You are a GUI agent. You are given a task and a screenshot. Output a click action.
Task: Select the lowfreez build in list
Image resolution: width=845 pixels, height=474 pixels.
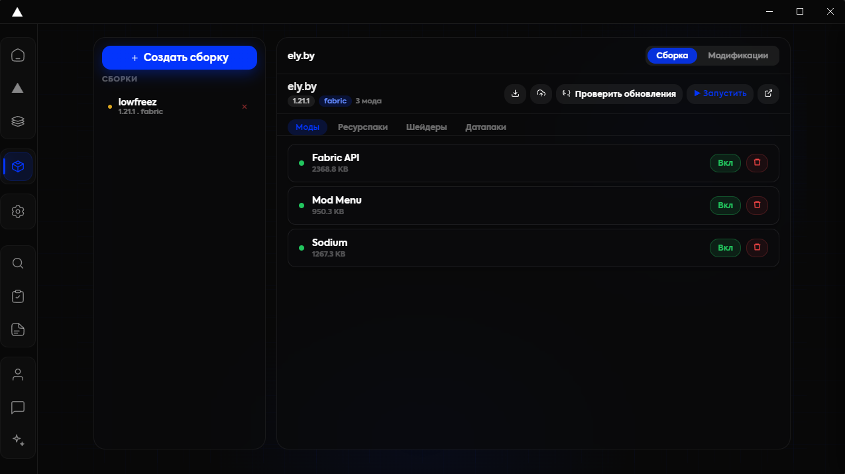click(179, 107)
